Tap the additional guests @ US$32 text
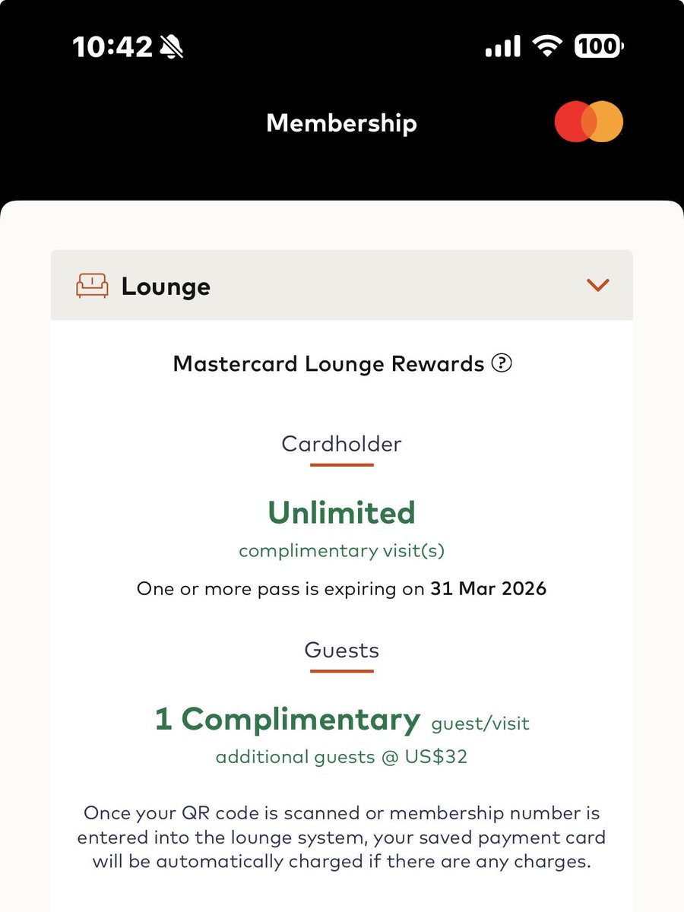 [x=342, y=757]
